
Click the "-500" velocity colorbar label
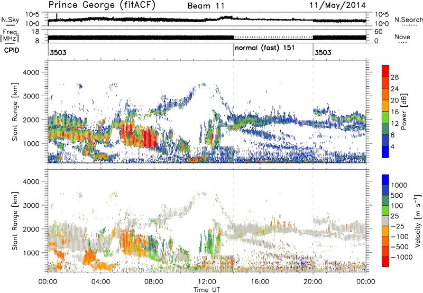coord(399,246)
